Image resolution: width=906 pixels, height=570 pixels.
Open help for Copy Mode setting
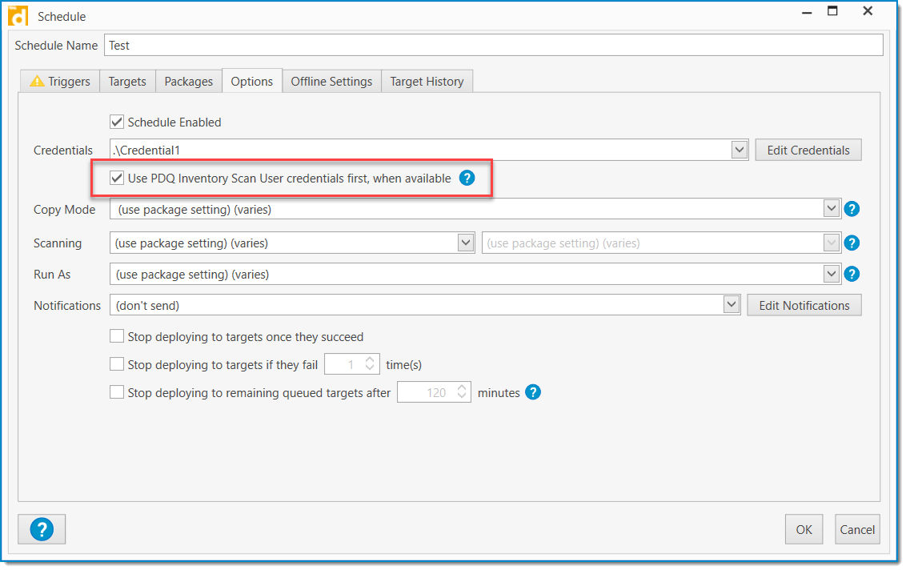[852, 209]
